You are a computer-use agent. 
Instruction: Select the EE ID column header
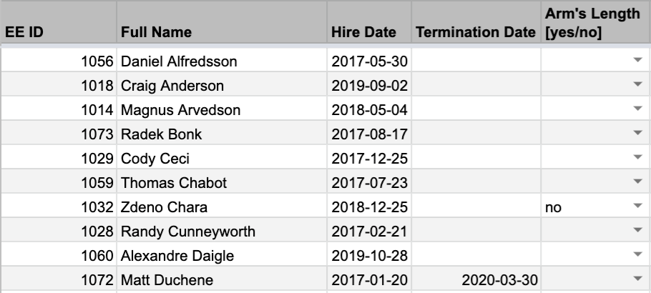(x=57, y=33)
